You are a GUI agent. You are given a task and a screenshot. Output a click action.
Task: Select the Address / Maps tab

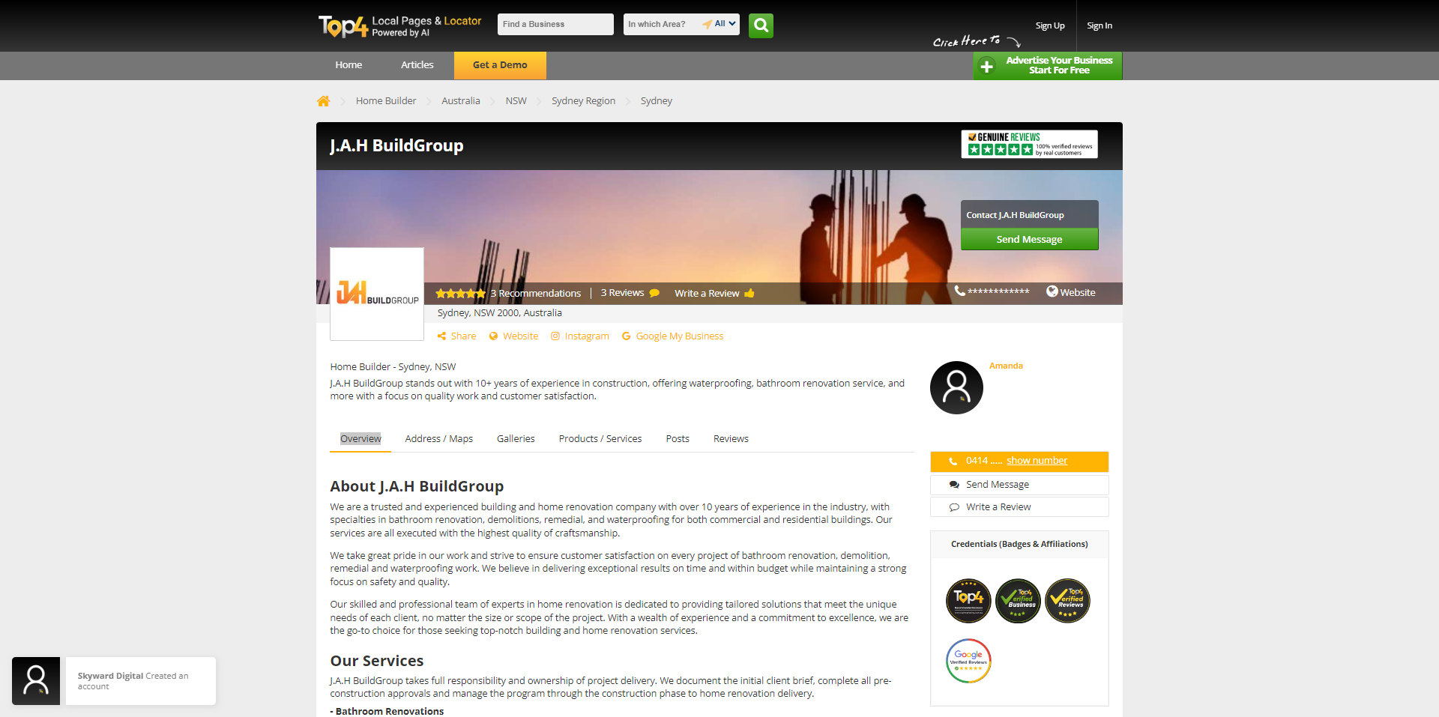coord(439,439)
